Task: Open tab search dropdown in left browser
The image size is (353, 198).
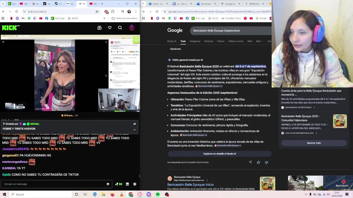Action: point(3,4)
